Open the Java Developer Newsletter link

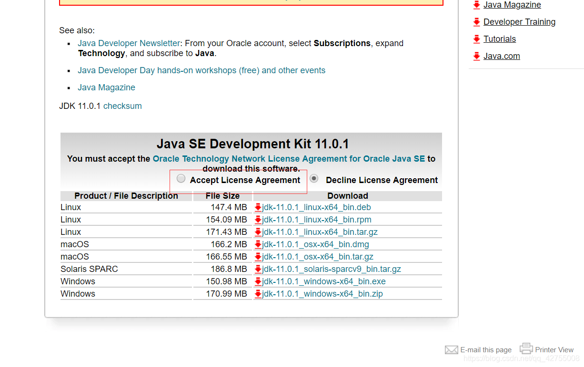click(129, 43)
